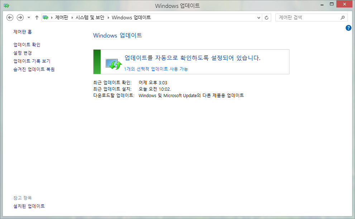Viewport: 355px width, 219px height.
Task: Click the automatic update status headline
Action: [x=192, y=58]
